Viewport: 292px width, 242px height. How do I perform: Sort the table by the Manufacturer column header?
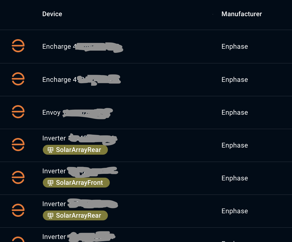(242, 14)
